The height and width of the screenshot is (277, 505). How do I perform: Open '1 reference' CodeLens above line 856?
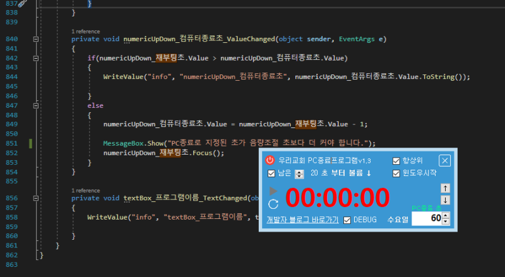(x=86, y=191)
